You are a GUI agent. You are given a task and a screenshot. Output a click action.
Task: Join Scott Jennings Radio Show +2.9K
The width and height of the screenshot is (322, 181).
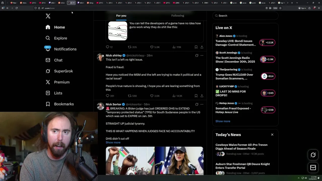pyautogui.click(x=267, y=59)
